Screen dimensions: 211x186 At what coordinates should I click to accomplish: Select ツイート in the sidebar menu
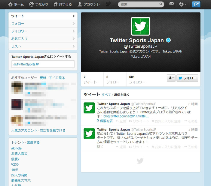pyautogui.click(x=43, y=16)
